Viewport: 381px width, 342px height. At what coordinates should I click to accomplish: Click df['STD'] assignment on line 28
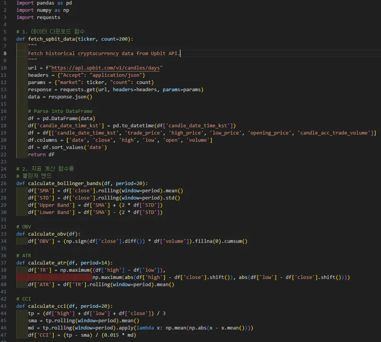[x=104, y=198]
